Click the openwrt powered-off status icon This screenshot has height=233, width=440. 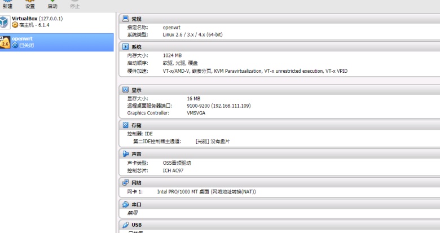click(x=15, y=45)
